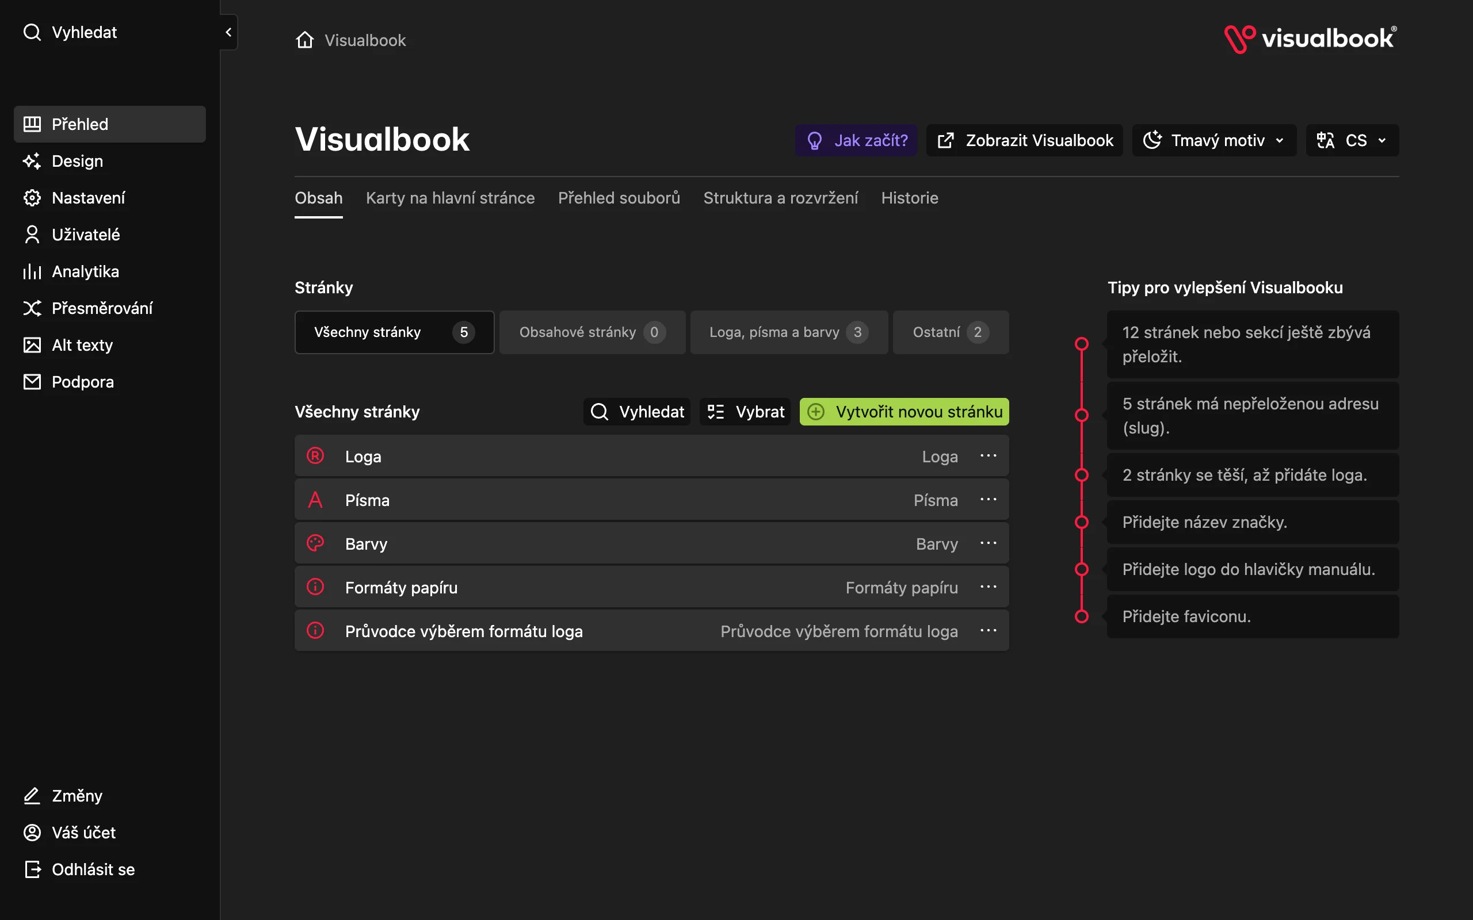Screen dimensions: 1473x920
Task: Click the Analytika bar chart icon
Action: pos(32,271)
